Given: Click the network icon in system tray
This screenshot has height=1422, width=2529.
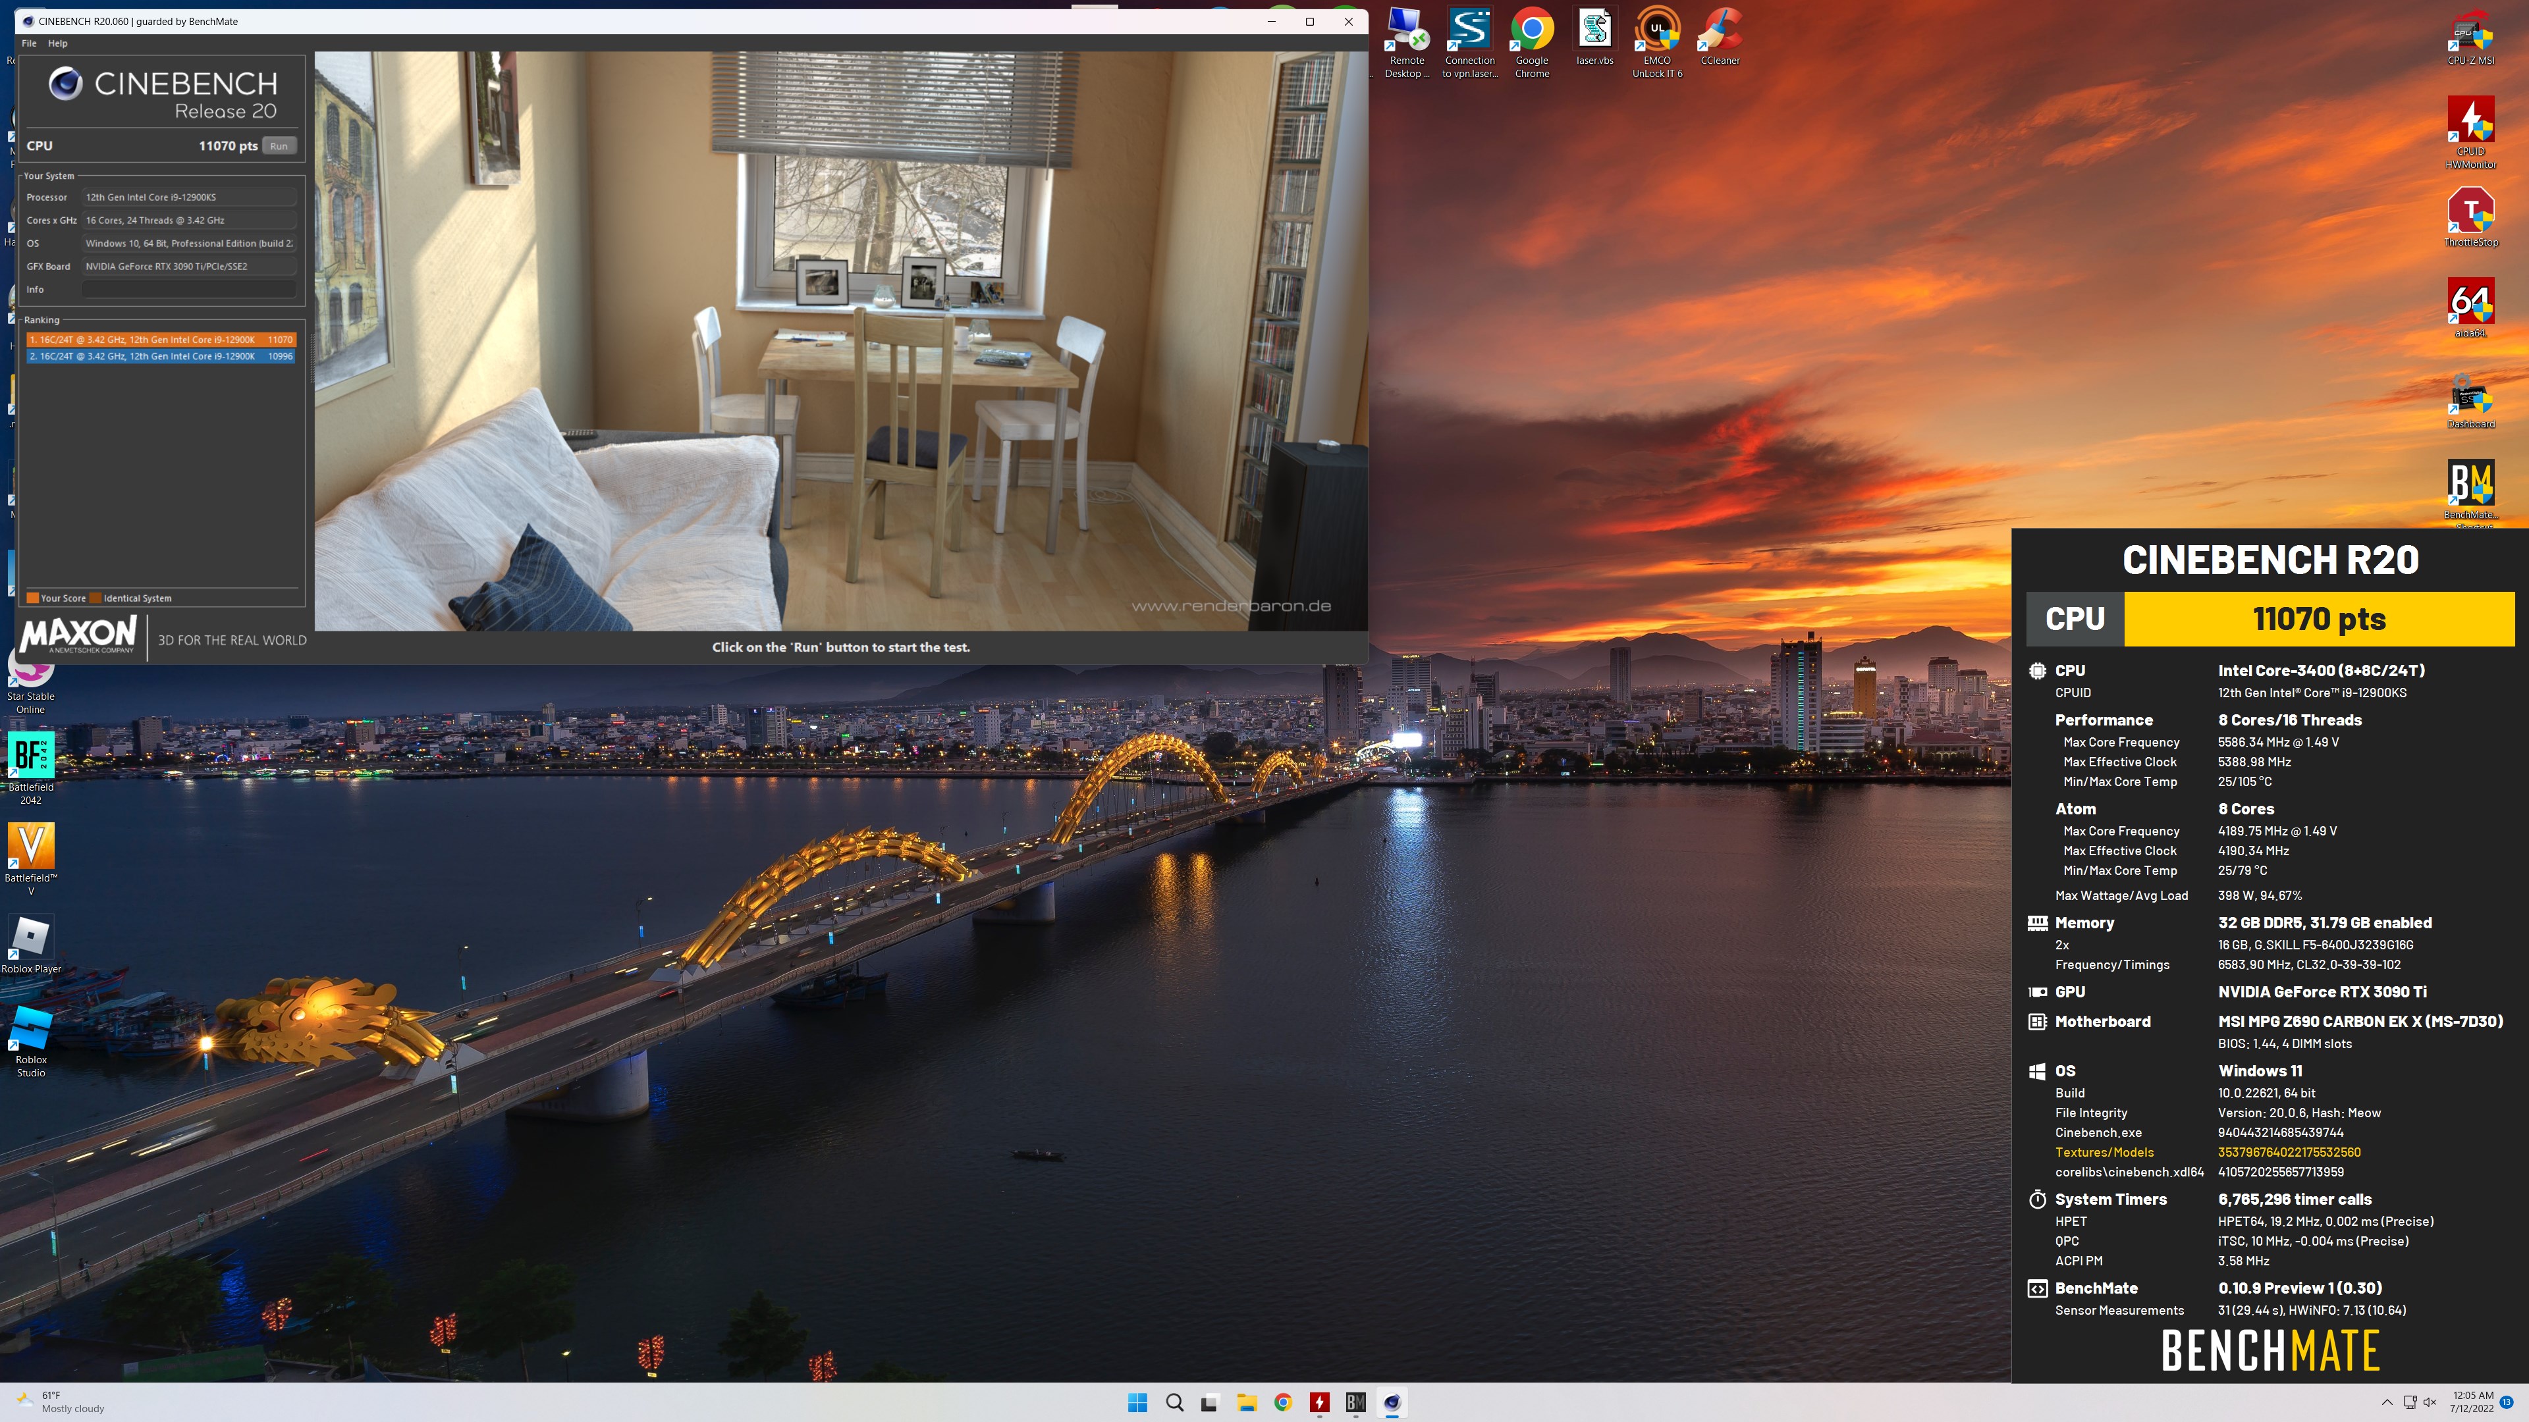Looking at the screenshot, I should click(x=2409, y=1402).
